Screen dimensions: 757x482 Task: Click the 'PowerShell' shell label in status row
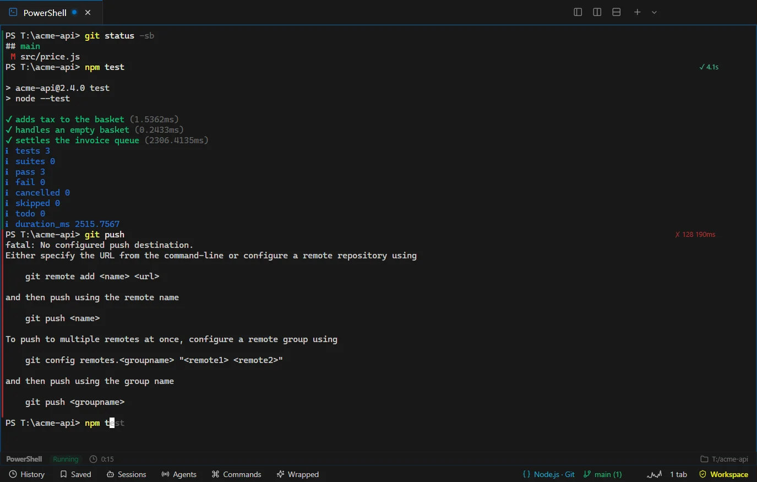(24, 459)
